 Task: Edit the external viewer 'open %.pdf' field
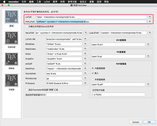119,85
